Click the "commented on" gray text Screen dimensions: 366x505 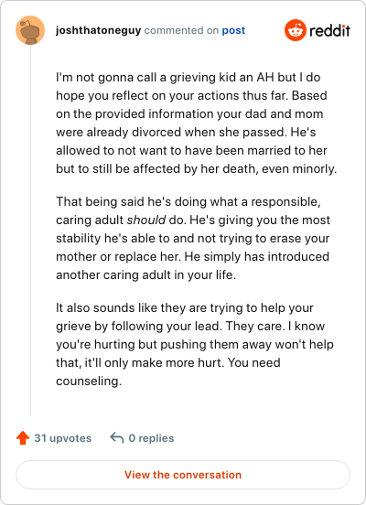tap(181, 30)
